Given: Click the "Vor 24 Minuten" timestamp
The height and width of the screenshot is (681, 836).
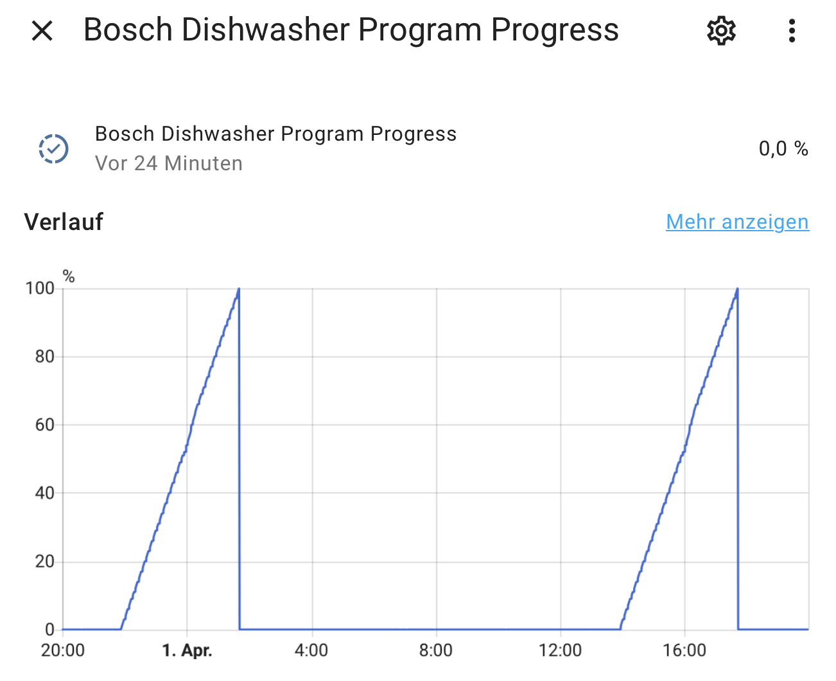Looking at the screenshot, I should pos(169,163).
